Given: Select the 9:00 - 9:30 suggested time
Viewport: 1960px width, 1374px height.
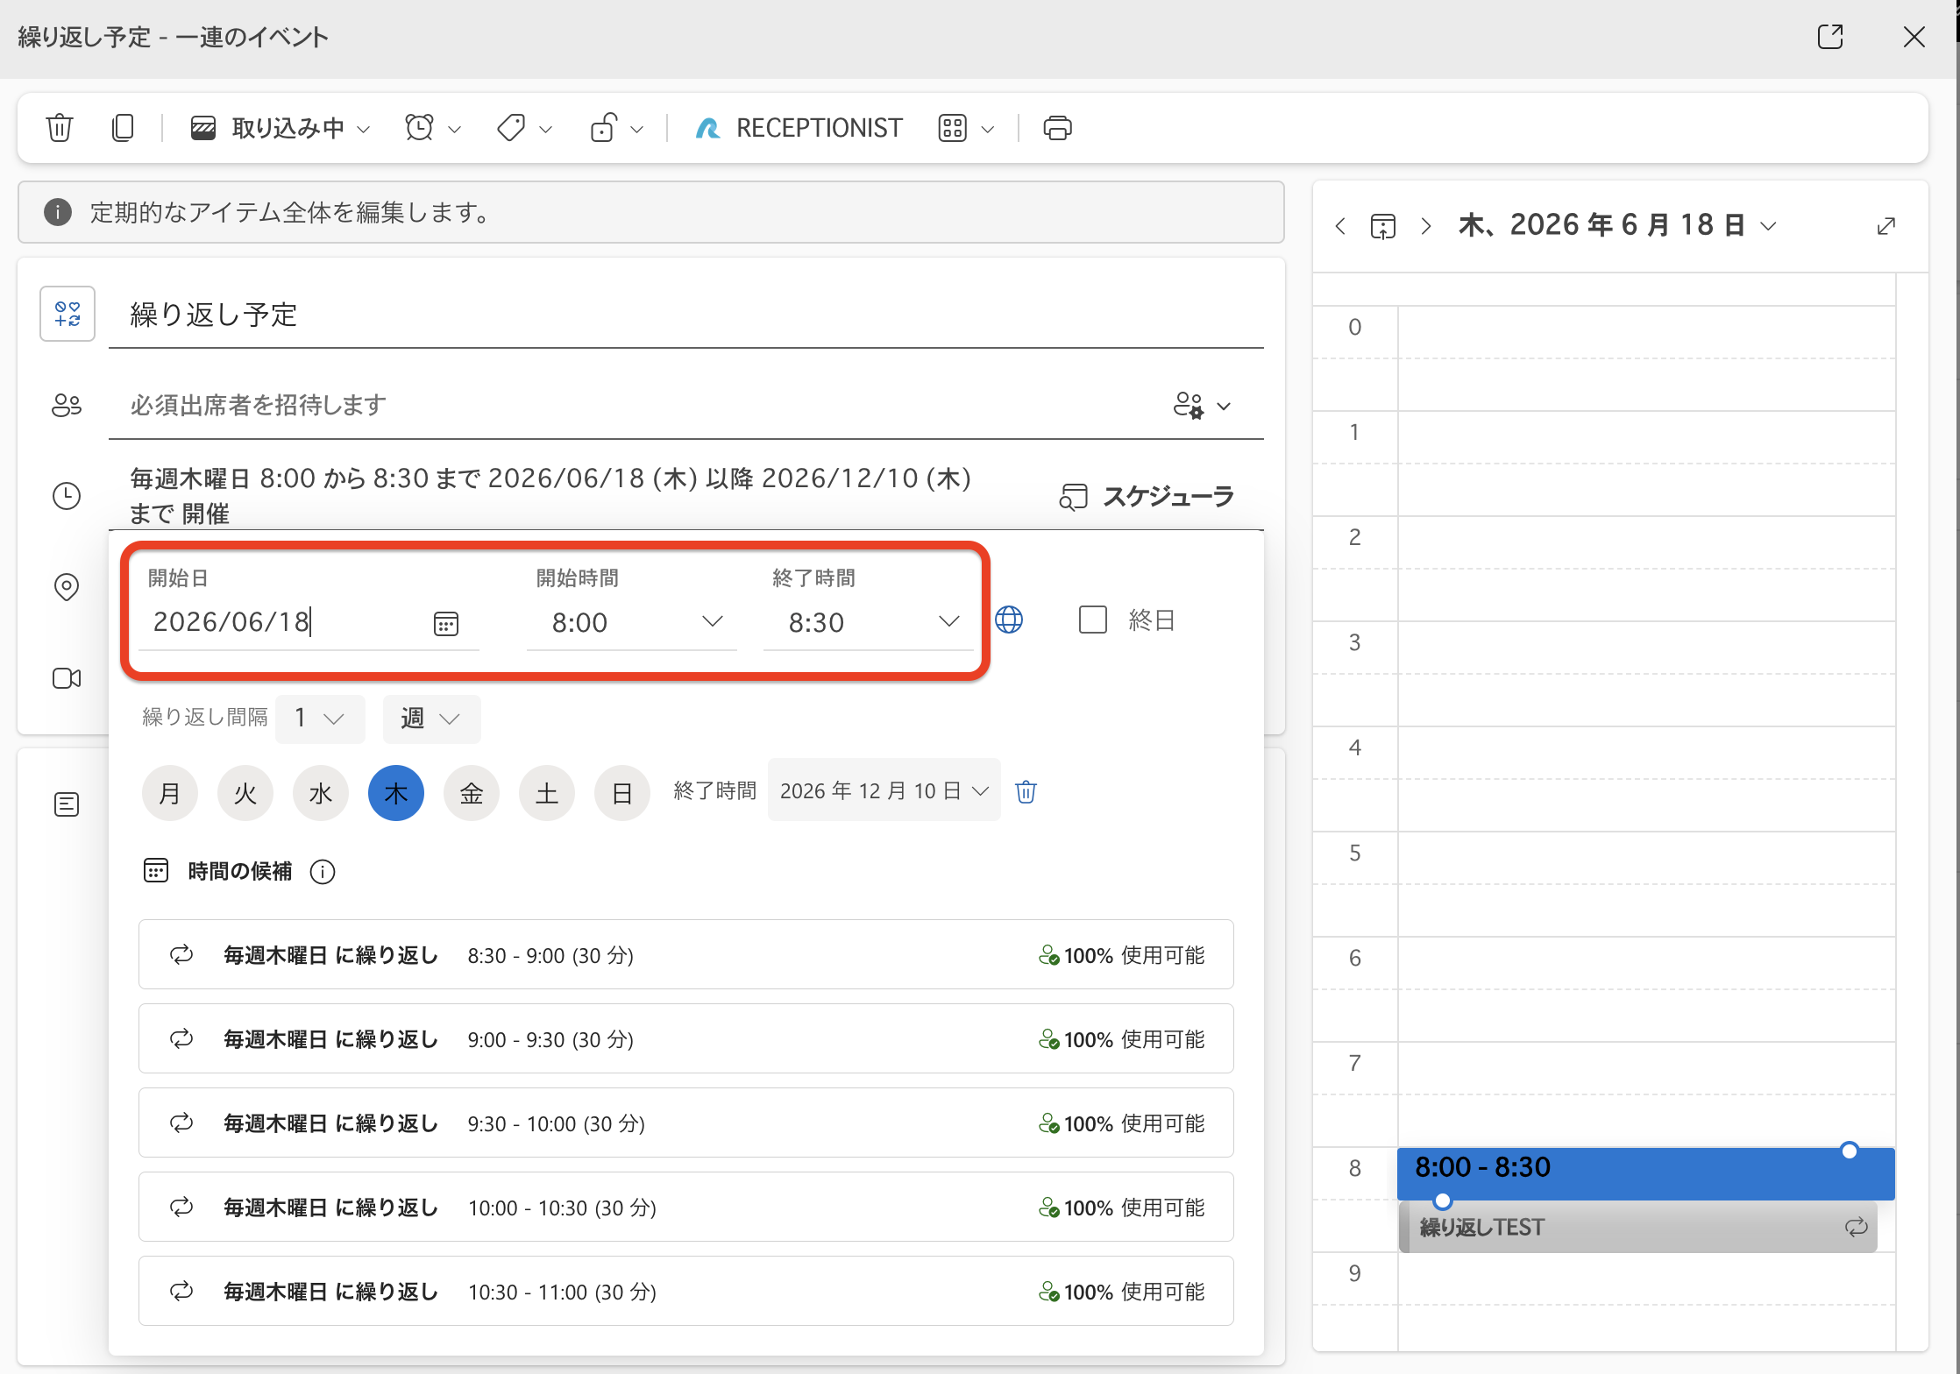Looking at the screenshot, I should [x=685, y=1039].
